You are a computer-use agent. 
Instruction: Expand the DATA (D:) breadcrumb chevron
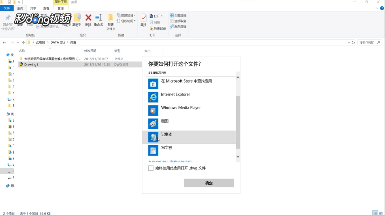click(x=68, y=43)
